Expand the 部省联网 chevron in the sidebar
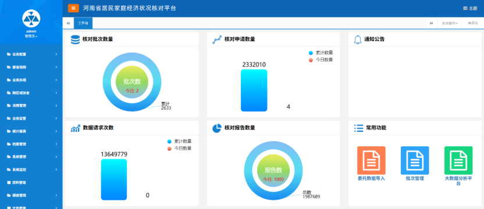 56,67
